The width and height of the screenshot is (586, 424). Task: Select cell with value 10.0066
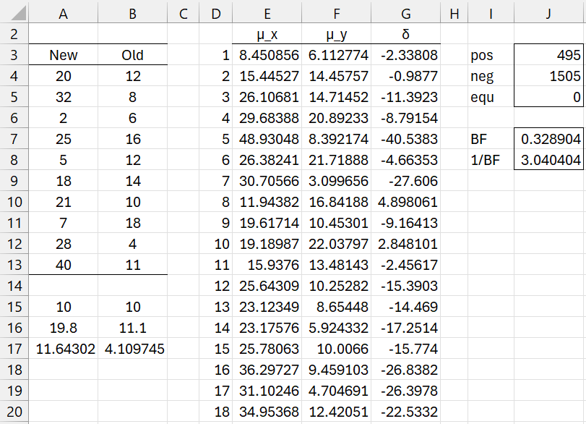coord(336,349)
